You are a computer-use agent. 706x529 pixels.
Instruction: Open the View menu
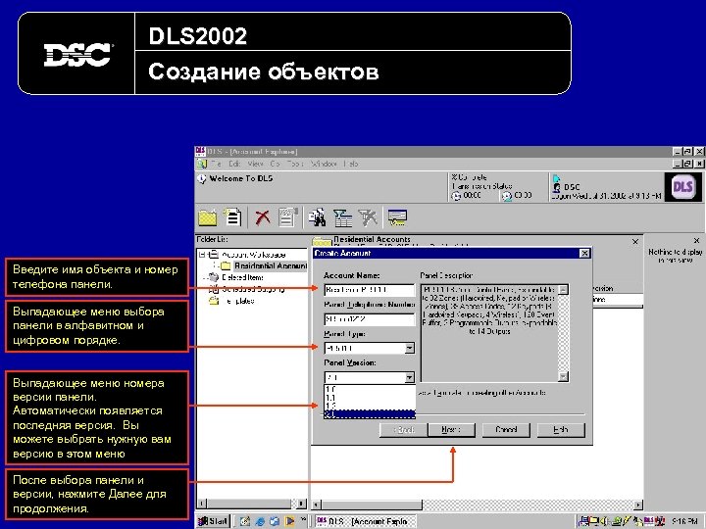point(255,164)
